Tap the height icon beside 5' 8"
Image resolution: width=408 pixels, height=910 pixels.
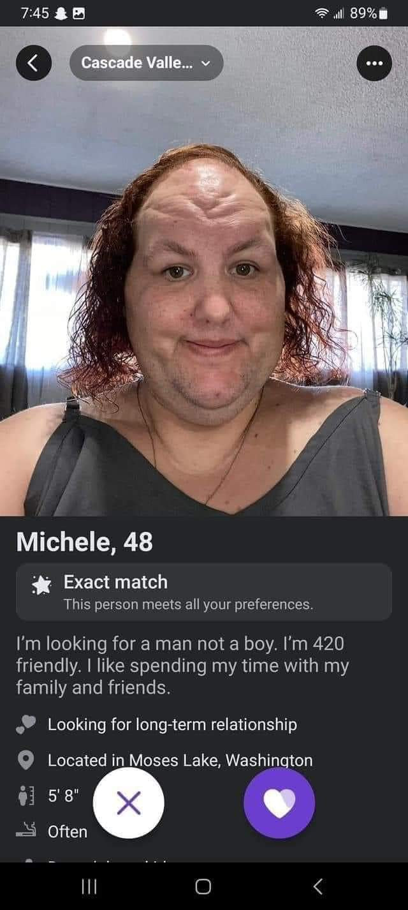[x=25, y=796]
